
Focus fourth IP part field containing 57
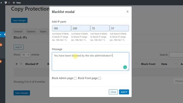click(119, 28)
